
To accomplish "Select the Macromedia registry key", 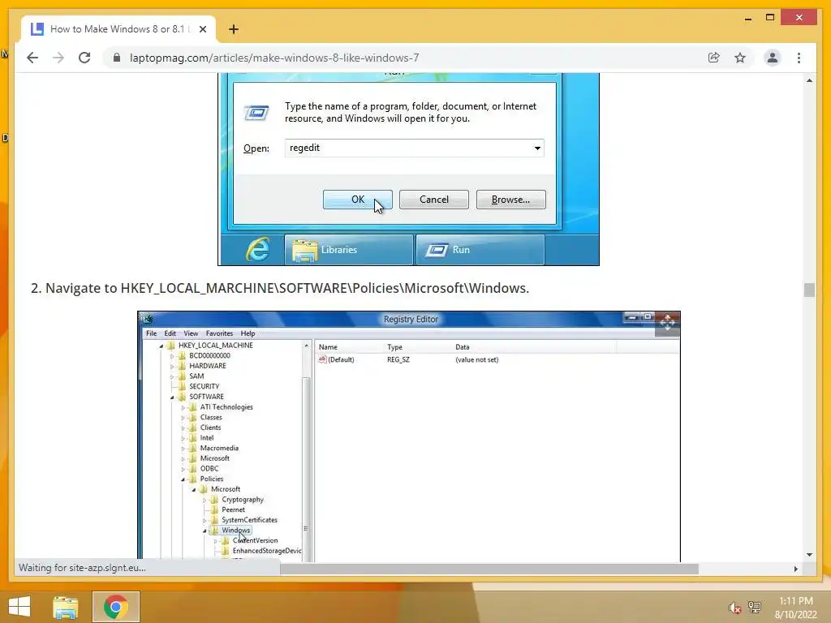I will 219,448.
